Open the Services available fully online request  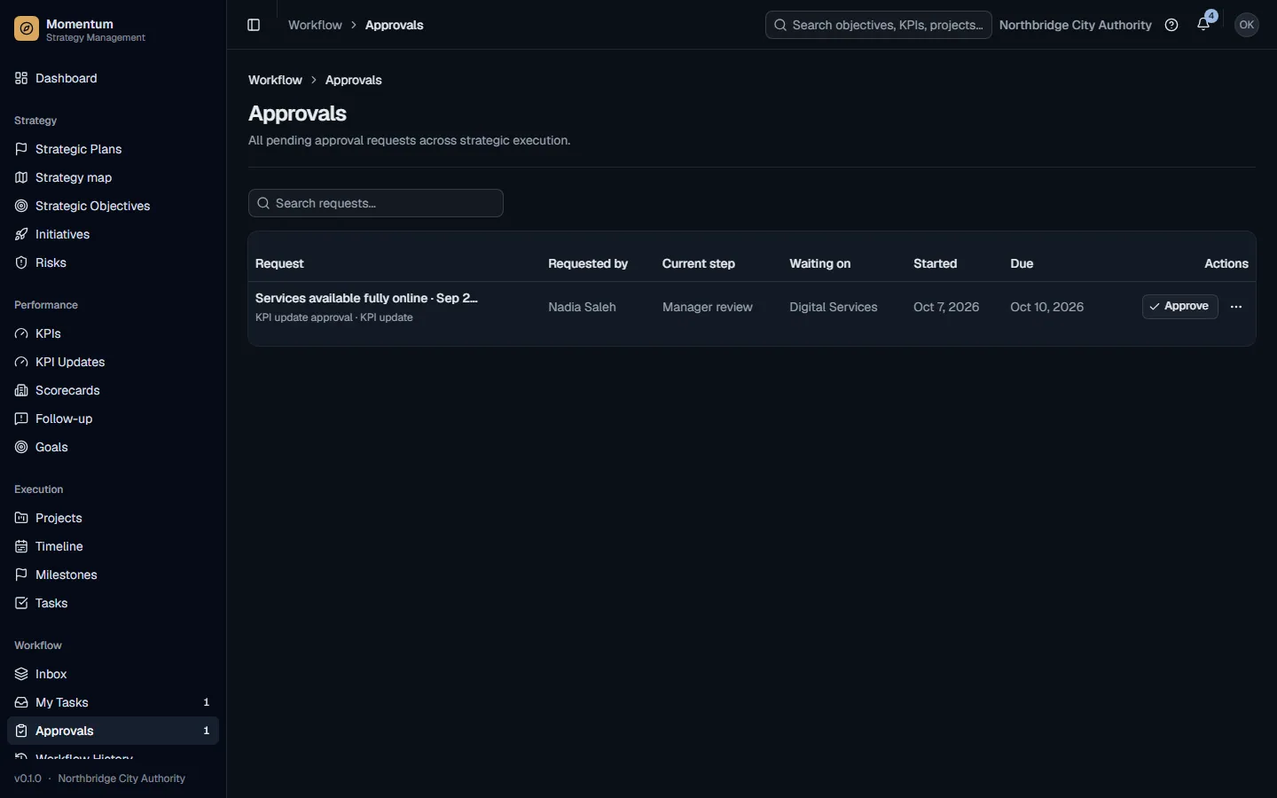coord(366,298)
